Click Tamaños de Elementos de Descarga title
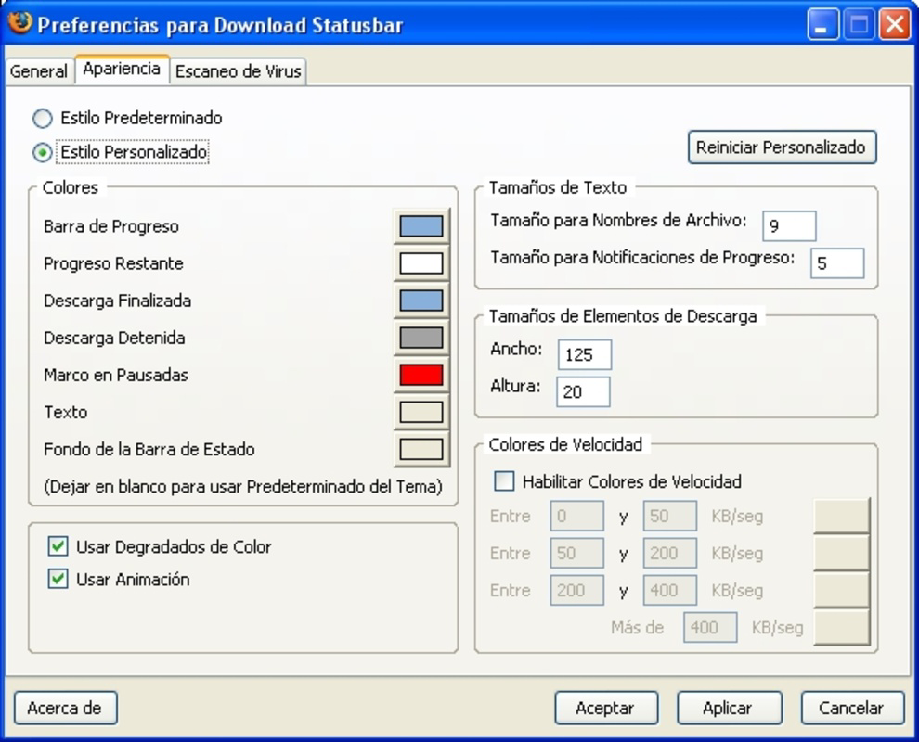The image size is (919, 742). (623, 316)
